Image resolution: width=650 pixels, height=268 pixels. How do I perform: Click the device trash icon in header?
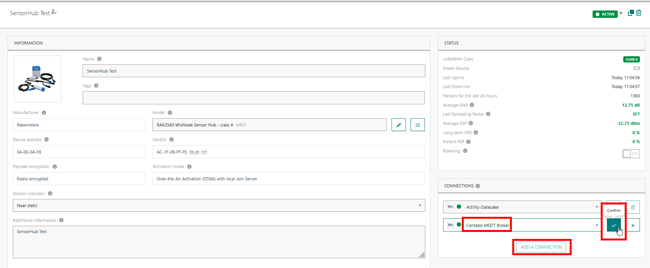pyautogui.click(x=639, y=13)
